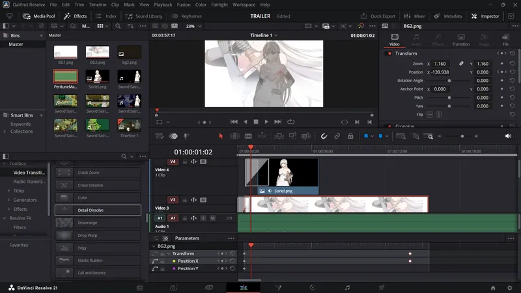Toggle Position Lock padlock icon

click(x=350, y=136)
